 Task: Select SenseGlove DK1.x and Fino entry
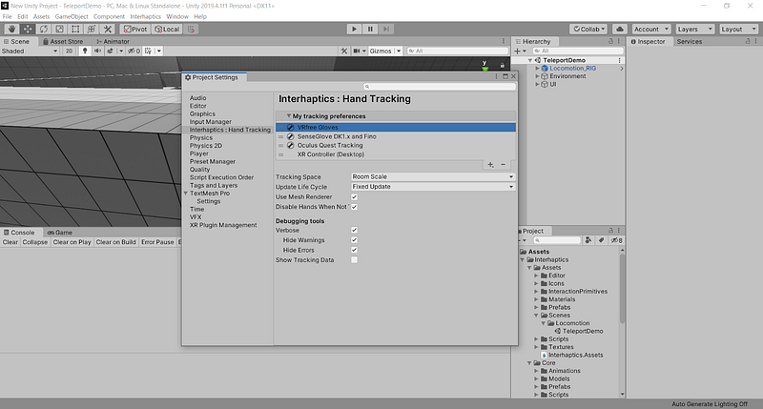[396, 136]
